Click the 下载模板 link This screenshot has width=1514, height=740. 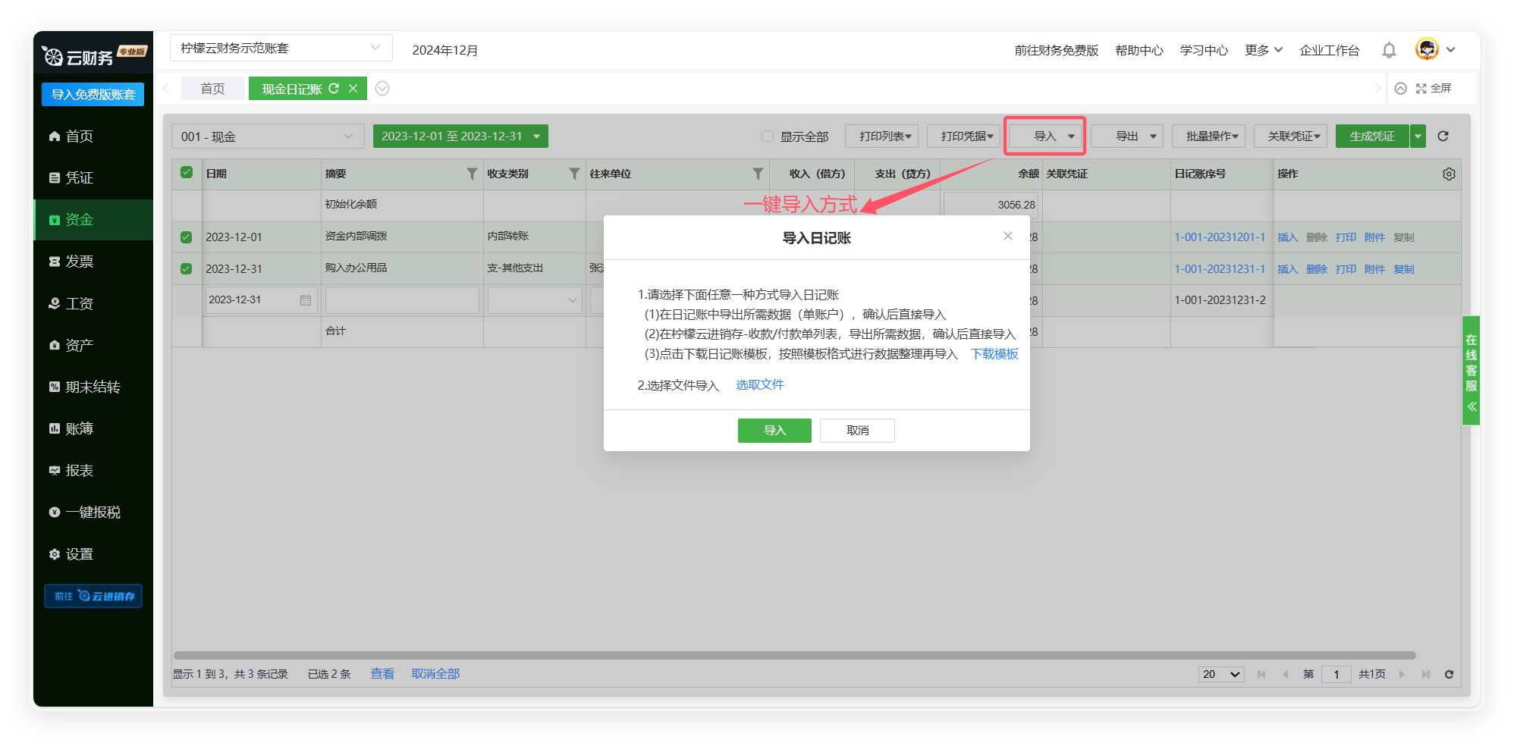pyautogui.click(x=994, y=354)
